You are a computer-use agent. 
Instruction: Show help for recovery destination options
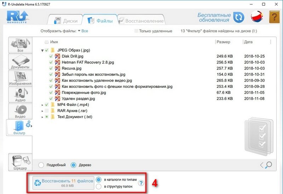pos(141,183)
